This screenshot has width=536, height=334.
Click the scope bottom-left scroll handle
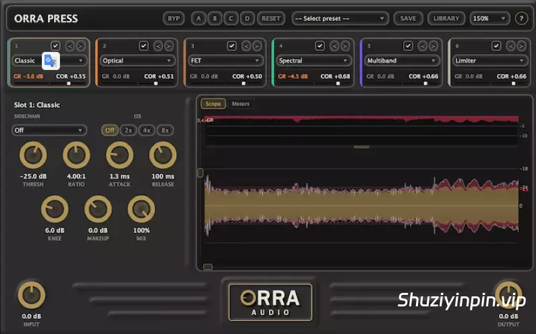pyautogui.click(x=208, y=267)
